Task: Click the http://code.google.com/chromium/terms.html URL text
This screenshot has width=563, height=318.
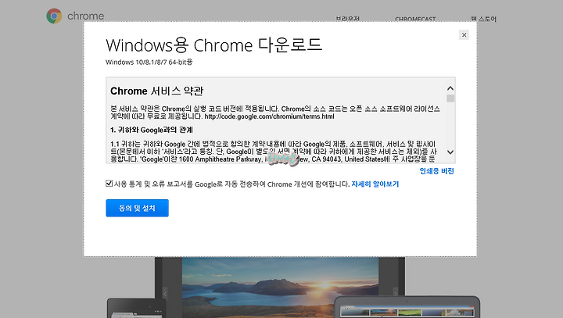Action: point(269,116)
